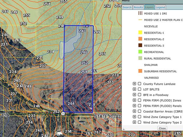183x137 pixels.
Task: Toggle the FEMA FIRM (FLOOD) Panels checkbox
Action: pos(139,106)
